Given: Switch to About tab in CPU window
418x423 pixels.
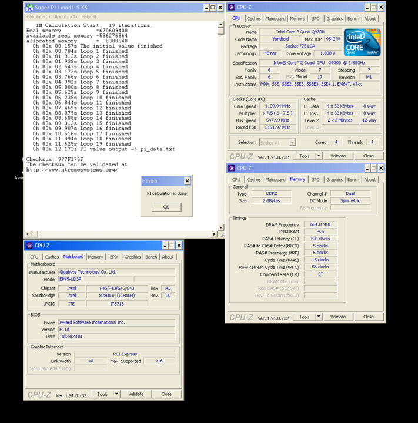Looking at the screenshot, I should [370, 19].
